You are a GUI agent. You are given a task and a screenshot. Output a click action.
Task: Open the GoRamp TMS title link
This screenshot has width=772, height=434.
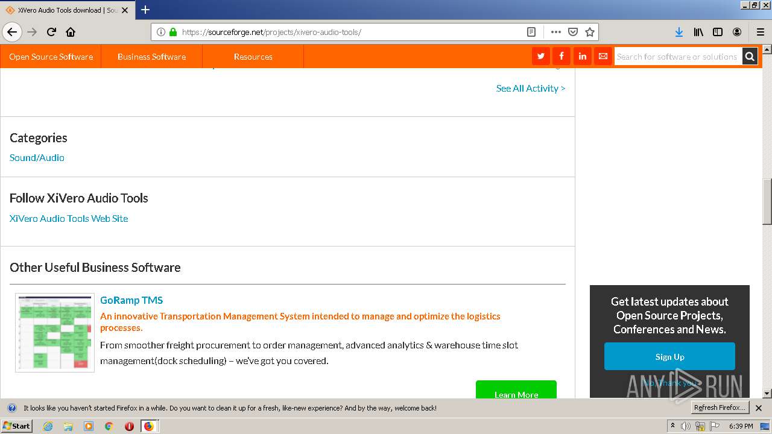[131, 300]
